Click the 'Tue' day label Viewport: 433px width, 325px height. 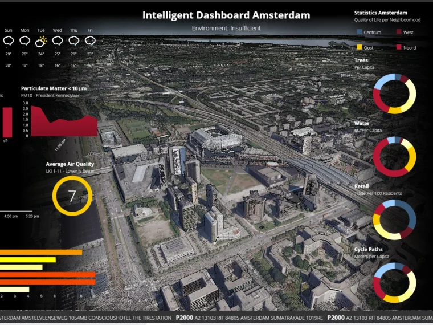point(41,30)
